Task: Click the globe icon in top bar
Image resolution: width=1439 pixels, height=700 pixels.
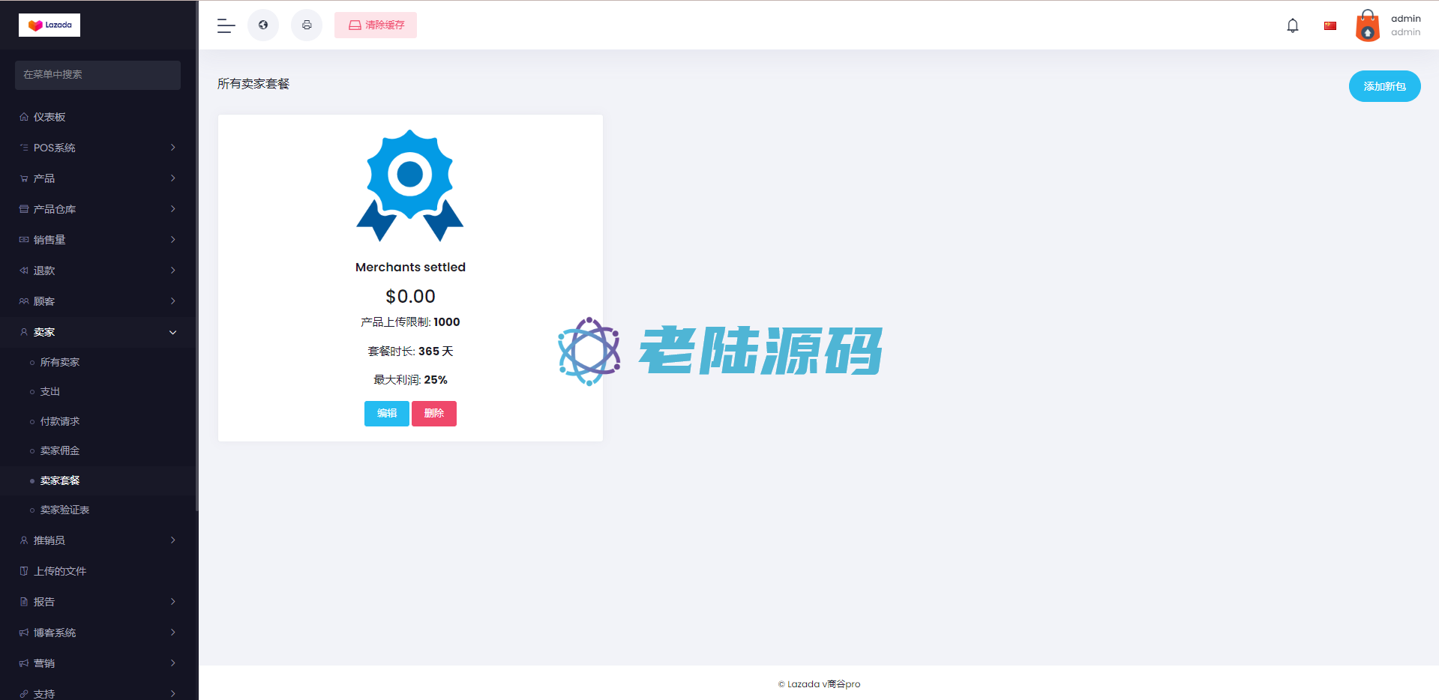Action: click(263, 25)
